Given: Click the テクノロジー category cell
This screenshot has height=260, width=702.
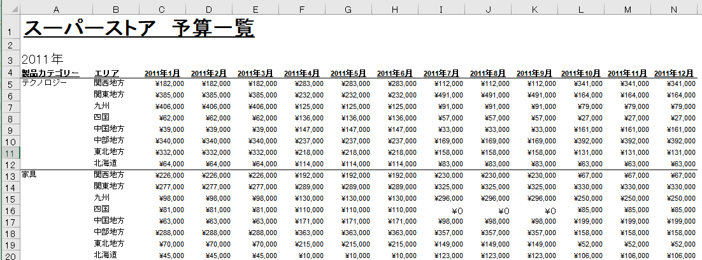Looking at the screenshot, I should click(x=44, y=83).
